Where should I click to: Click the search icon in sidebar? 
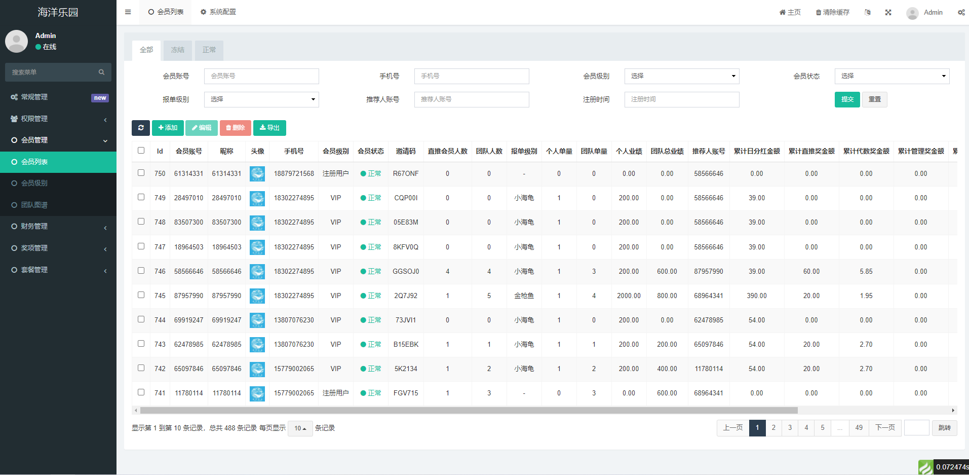[101, 72]
